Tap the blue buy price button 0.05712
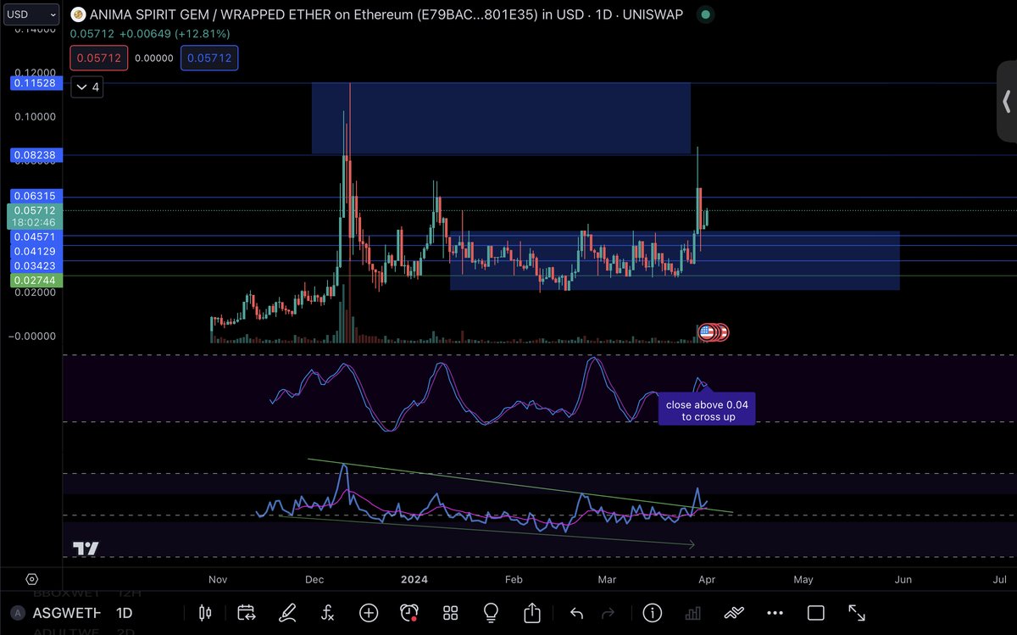This screenshot has height=635, width=1017. pyautogui.click(x=209, y=58)
